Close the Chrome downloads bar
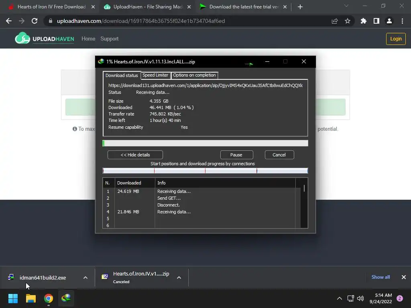This screenshot has height=308, width=411. [x=404, y=277]
